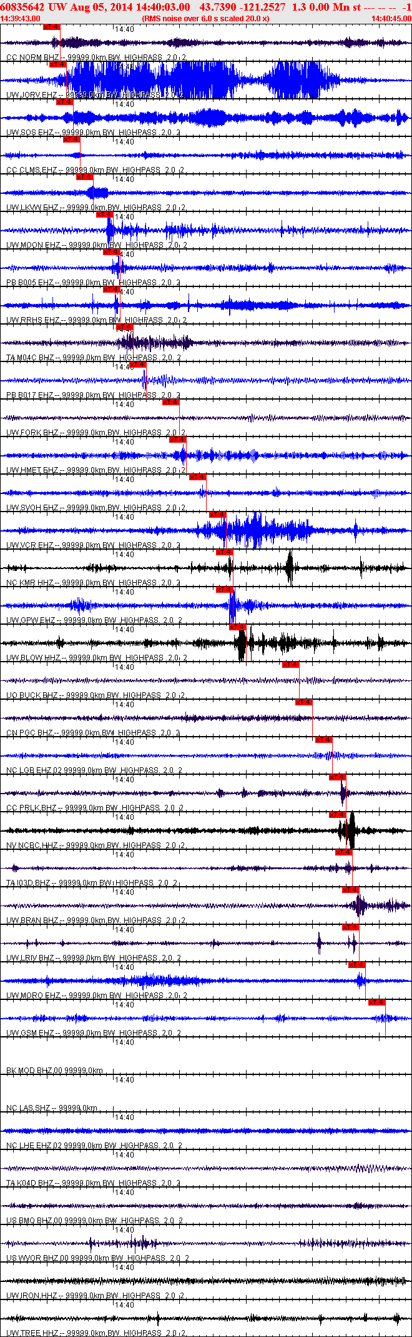Click the pick flag on UW SOS trace

pyautogui.click(x=65, y=102)
